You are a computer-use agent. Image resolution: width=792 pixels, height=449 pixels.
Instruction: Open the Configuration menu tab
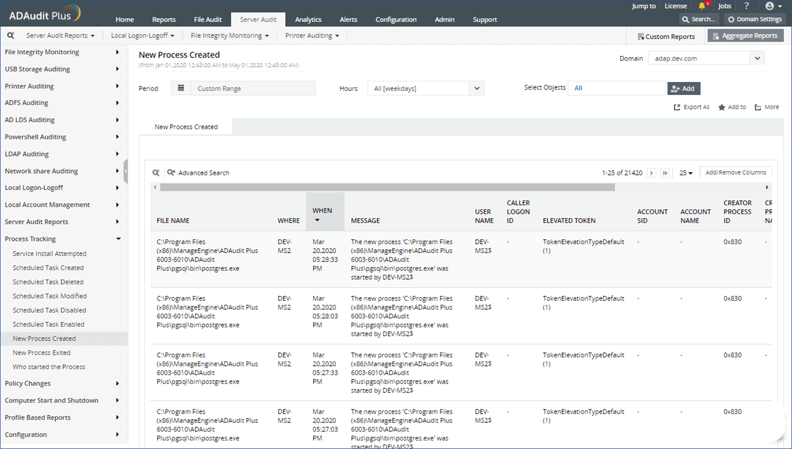click(x=396, y=20)
